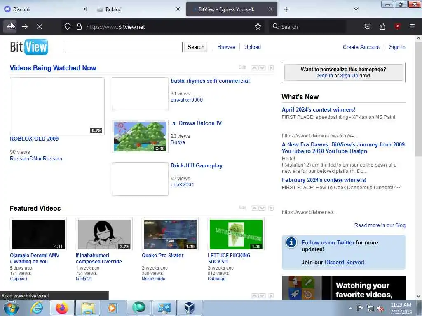The height and width of the screenshot is (316, 422).
Task: Bookmark this page with the star icon
Action: tap(258, 27)
